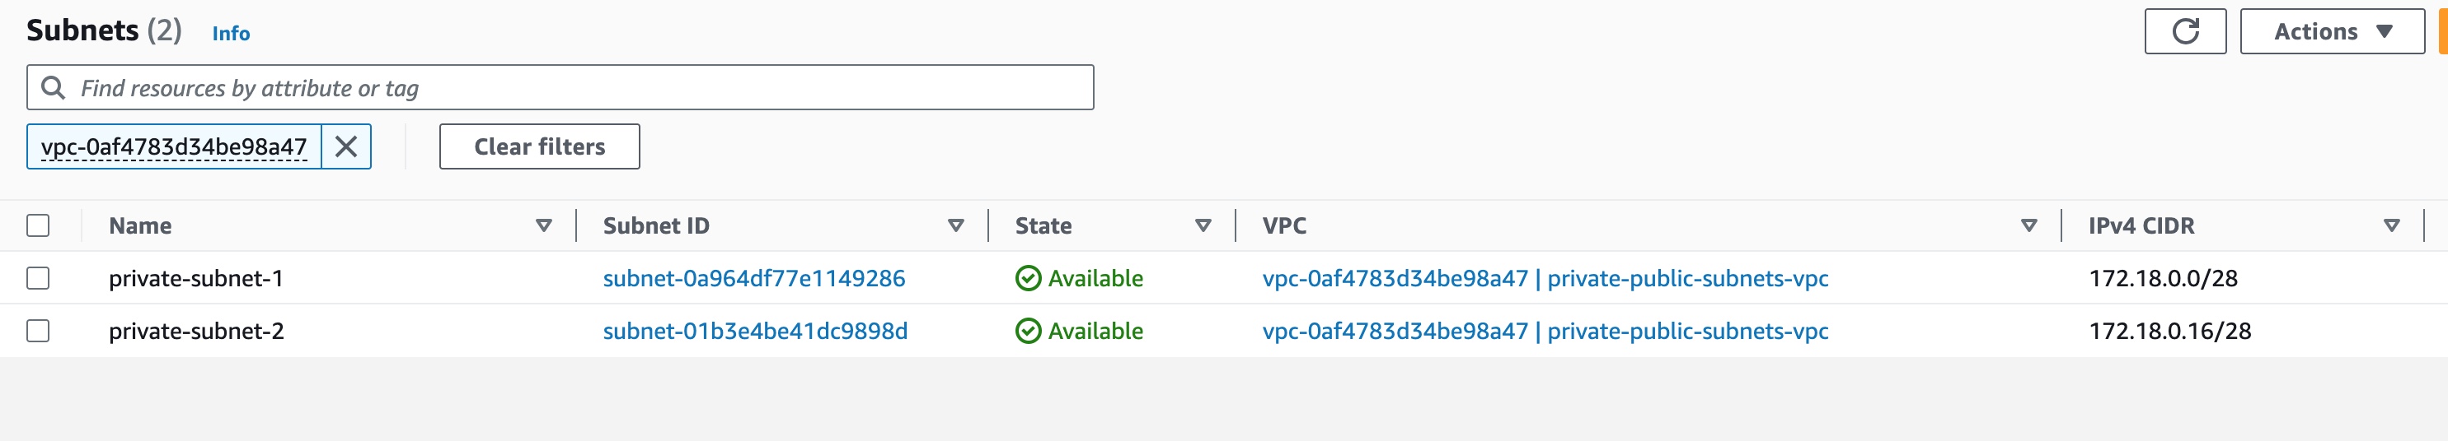Open VPC link in private-subnet-1 row
Image resolution: width=2448 pixels, height=441 pixels.
pyautogui.click(x=1545, y=278)
